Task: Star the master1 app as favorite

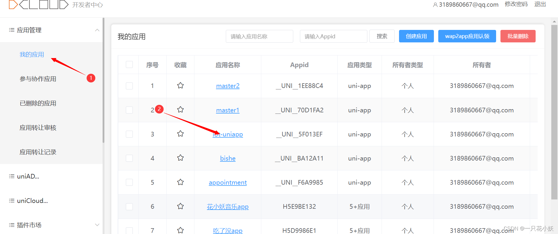Action: pos(180,109)
